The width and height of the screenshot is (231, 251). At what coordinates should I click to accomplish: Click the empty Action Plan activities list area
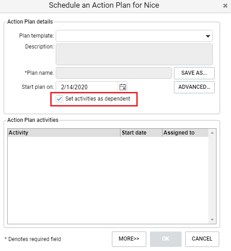[108, 180]
